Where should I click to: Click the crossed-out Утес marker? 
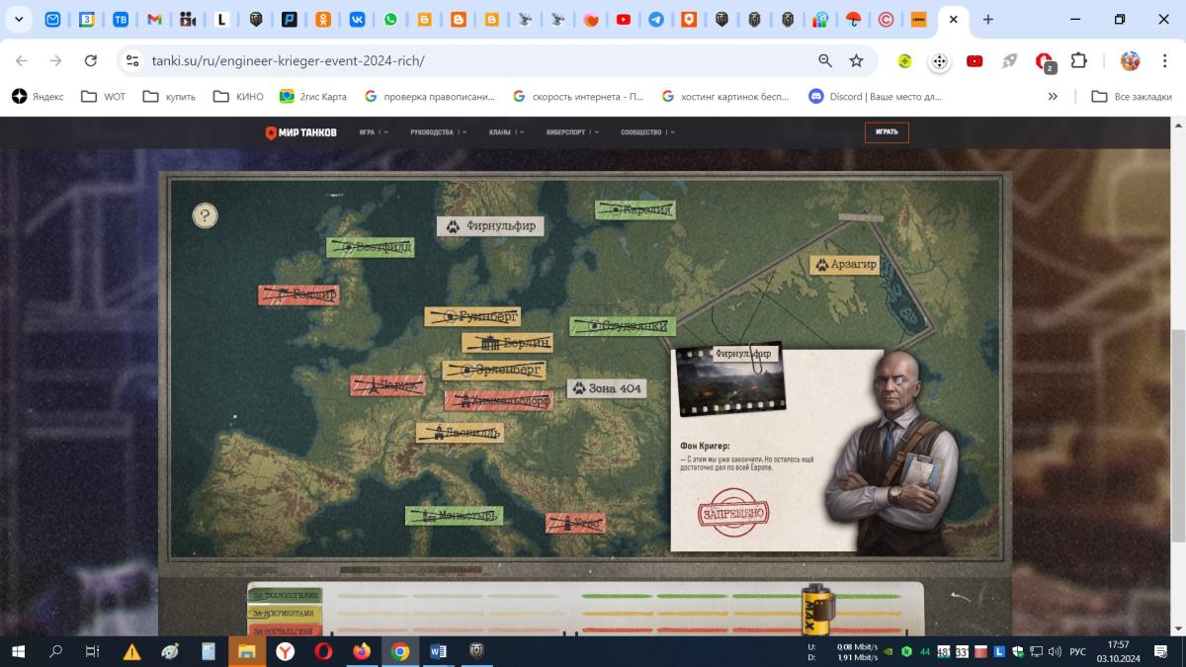click(x=575, y=523)
